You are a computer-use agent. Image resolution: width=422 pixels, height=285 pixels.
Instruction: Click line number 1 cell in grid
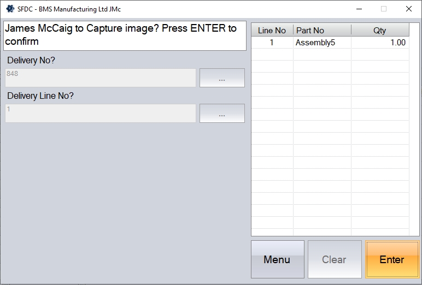tap(272, 43)
